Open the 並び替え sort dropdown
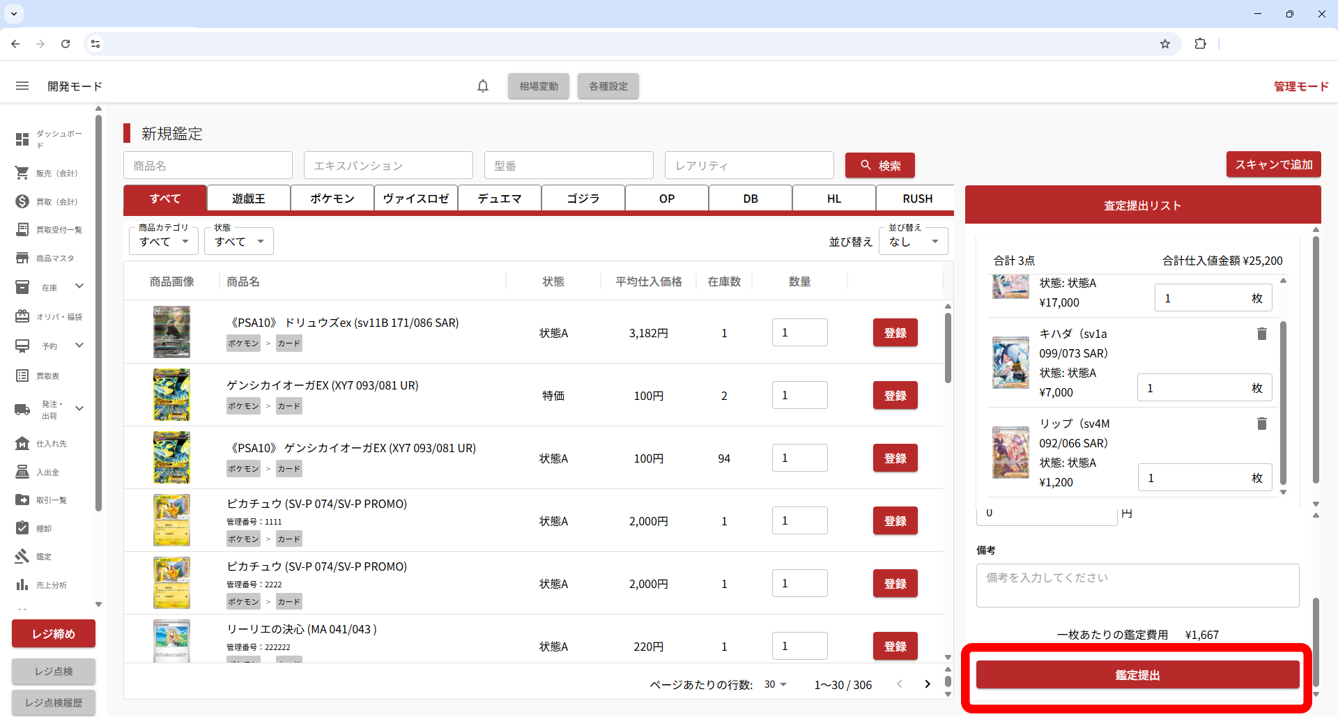The width and height of the screenshot is (1338, 719). (x=913, y=242)
